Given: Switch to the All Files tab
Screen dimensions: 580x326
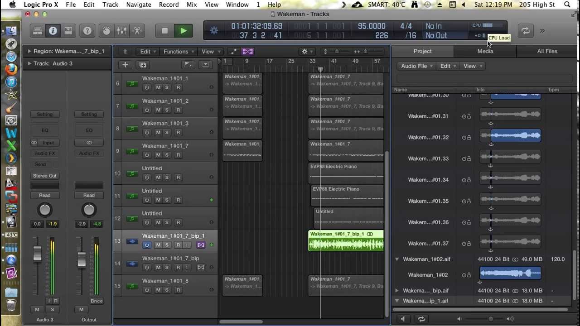Looking at the screenshot, I should pyautogui.click(x=547, y=51).
